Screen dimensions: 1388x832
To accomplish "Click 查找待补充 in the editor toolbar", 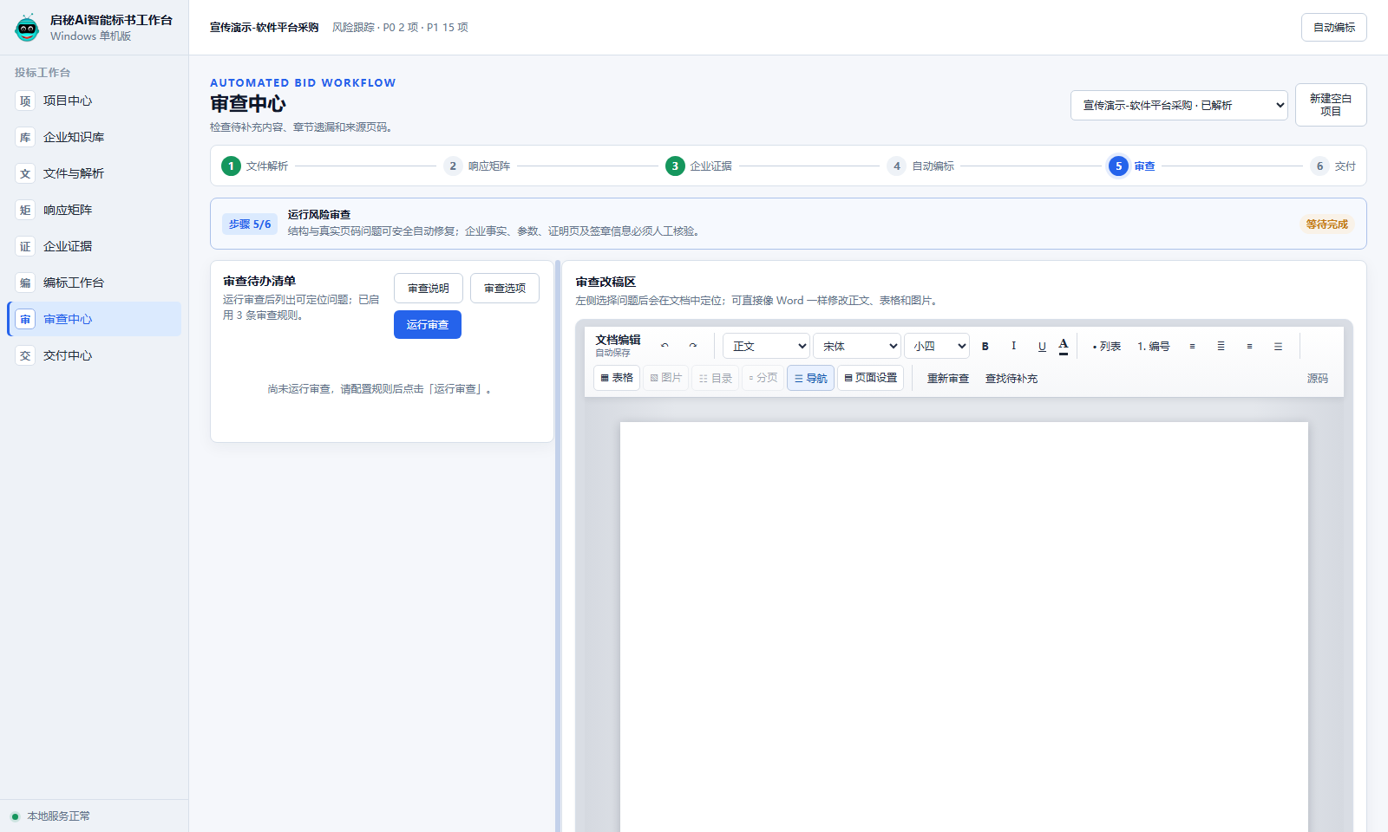I will point(1012,378).
